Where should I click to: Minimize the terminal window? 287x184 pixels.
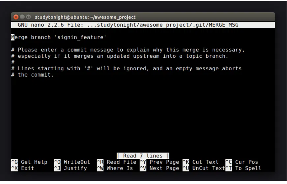click(x=22, y=17)
